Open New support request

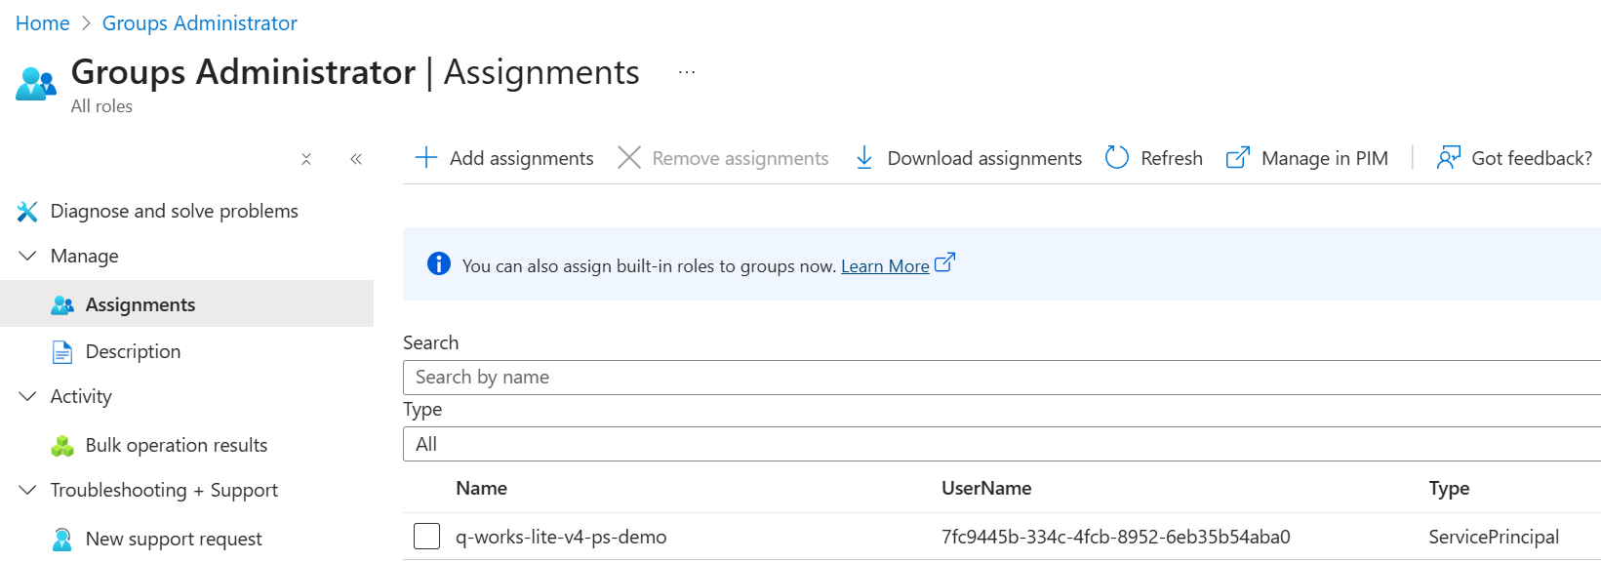(174, 539)
